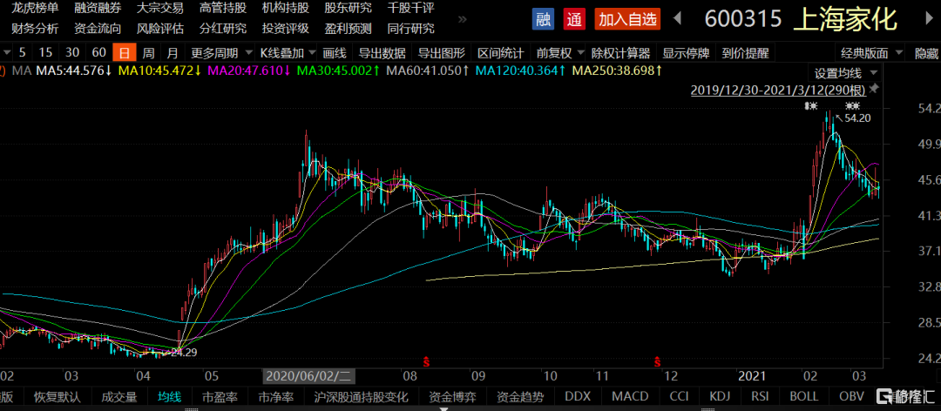Switch to 30-minute K-line period
This screenshot has height=411, width=941.
[x=72, y=53]
